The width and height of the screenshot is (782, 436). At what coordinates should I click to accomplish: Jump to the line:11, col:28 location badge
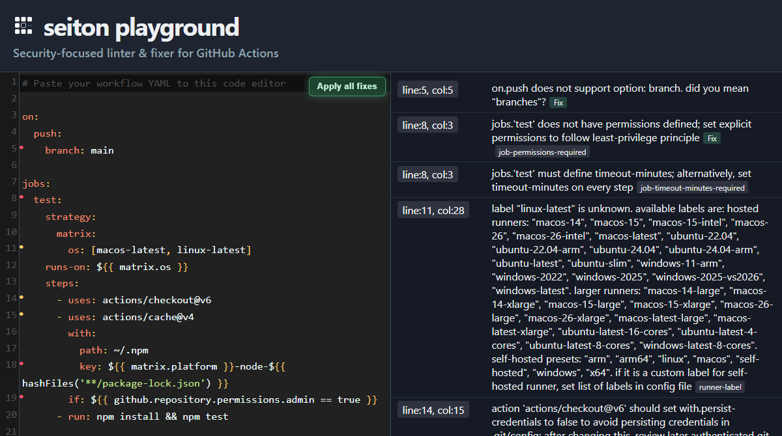click(x=433, y=210)
